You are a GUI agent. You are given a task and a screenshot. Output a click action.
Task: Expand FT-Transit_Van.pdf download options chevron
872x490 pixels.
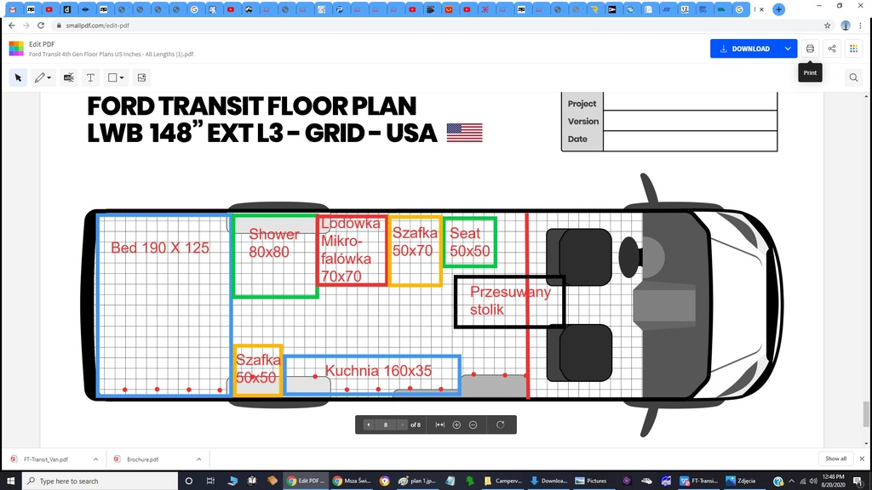tap(95, 459)
